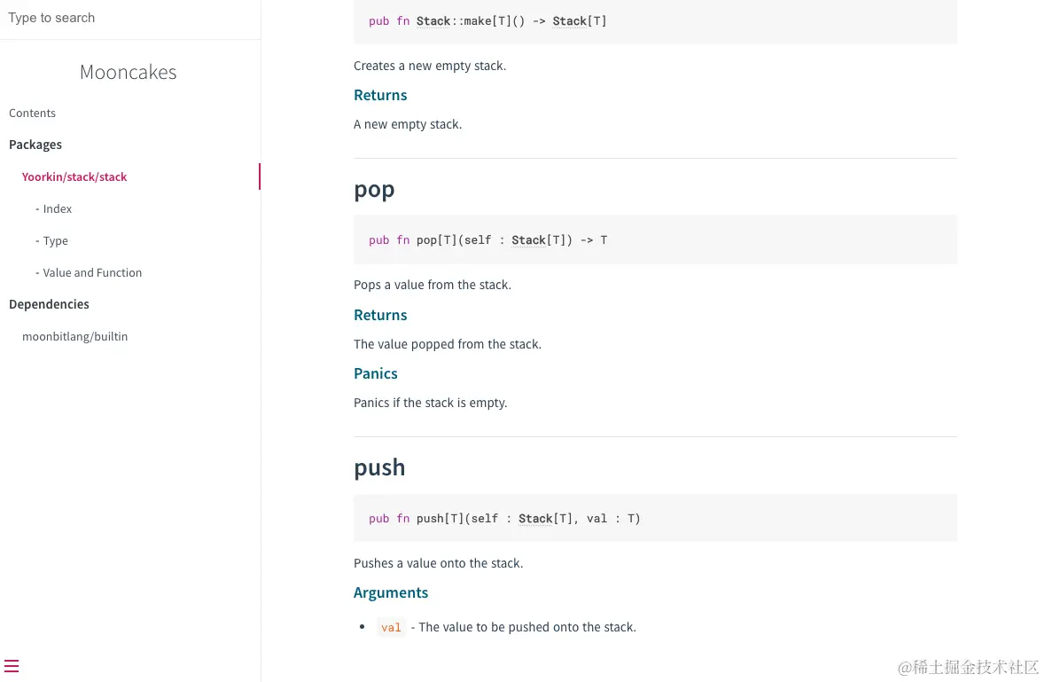This screenshot has width=1045, height=682.
Task: Open Value and Function section link
Action: [92, 272]
